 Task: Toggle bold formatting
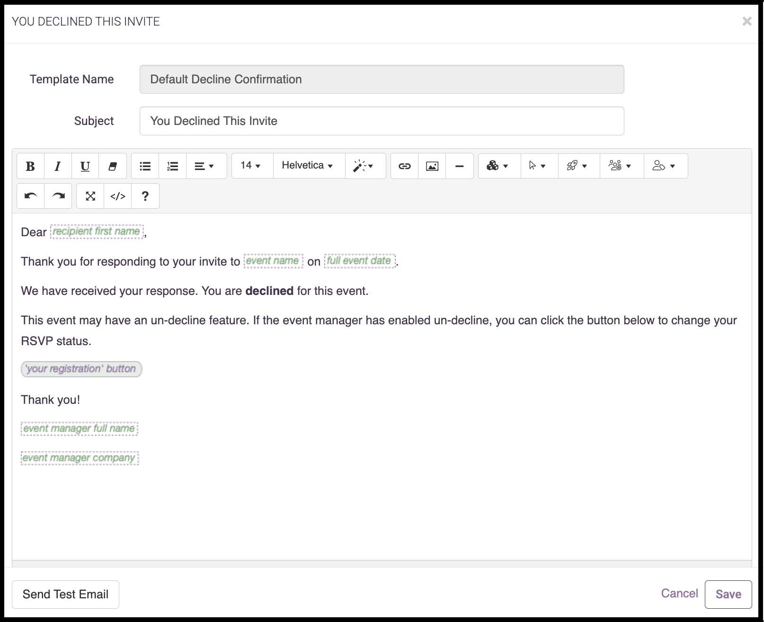[x=30, y=166]
